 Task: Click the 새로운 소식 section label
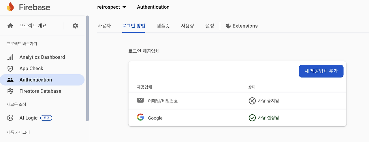click(16, 104)
